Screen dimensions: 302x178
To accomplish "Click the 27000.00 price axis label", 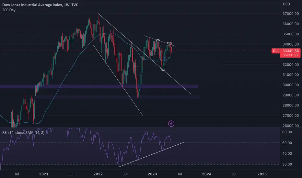I will click(290, 116).
